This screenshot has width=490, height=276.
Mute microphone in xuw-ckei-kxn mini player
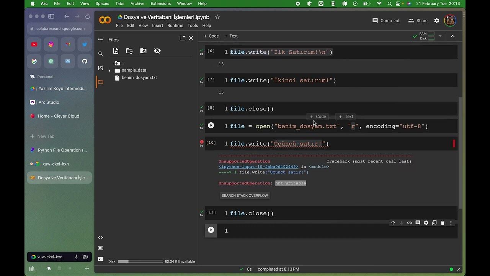point(77,257)
